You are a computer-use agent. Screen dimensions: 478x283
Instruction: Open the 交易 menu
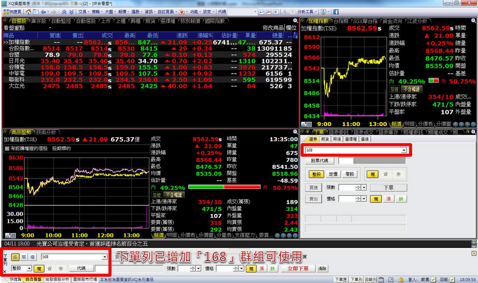tap(83, 12)
